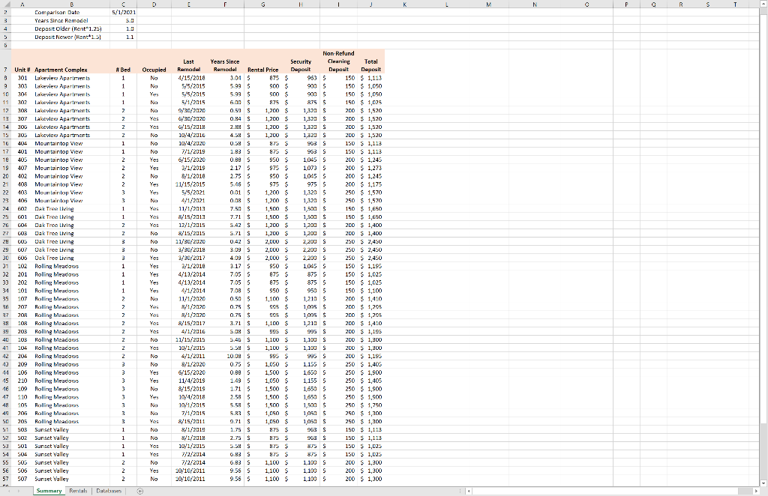768x496 pixels.
Task: Select unit number 308 cell
Action: pyautogui.click(x=22, y=111)
